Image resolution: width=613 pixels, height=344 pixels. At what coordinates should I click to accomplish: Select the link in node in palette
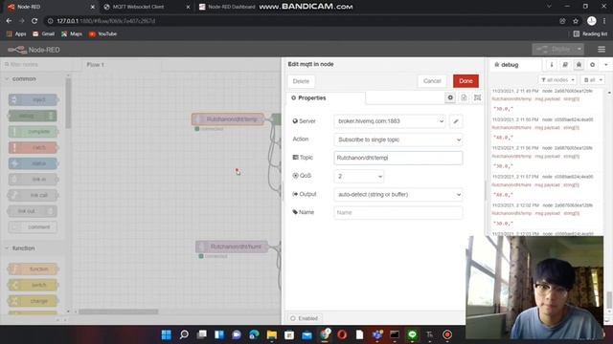[x=33, y=180]
